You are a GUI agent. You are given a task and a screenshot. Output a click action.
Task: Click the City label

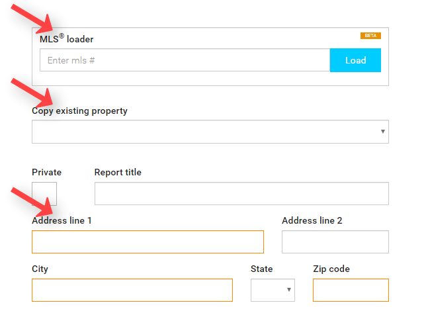coord(40,269)
